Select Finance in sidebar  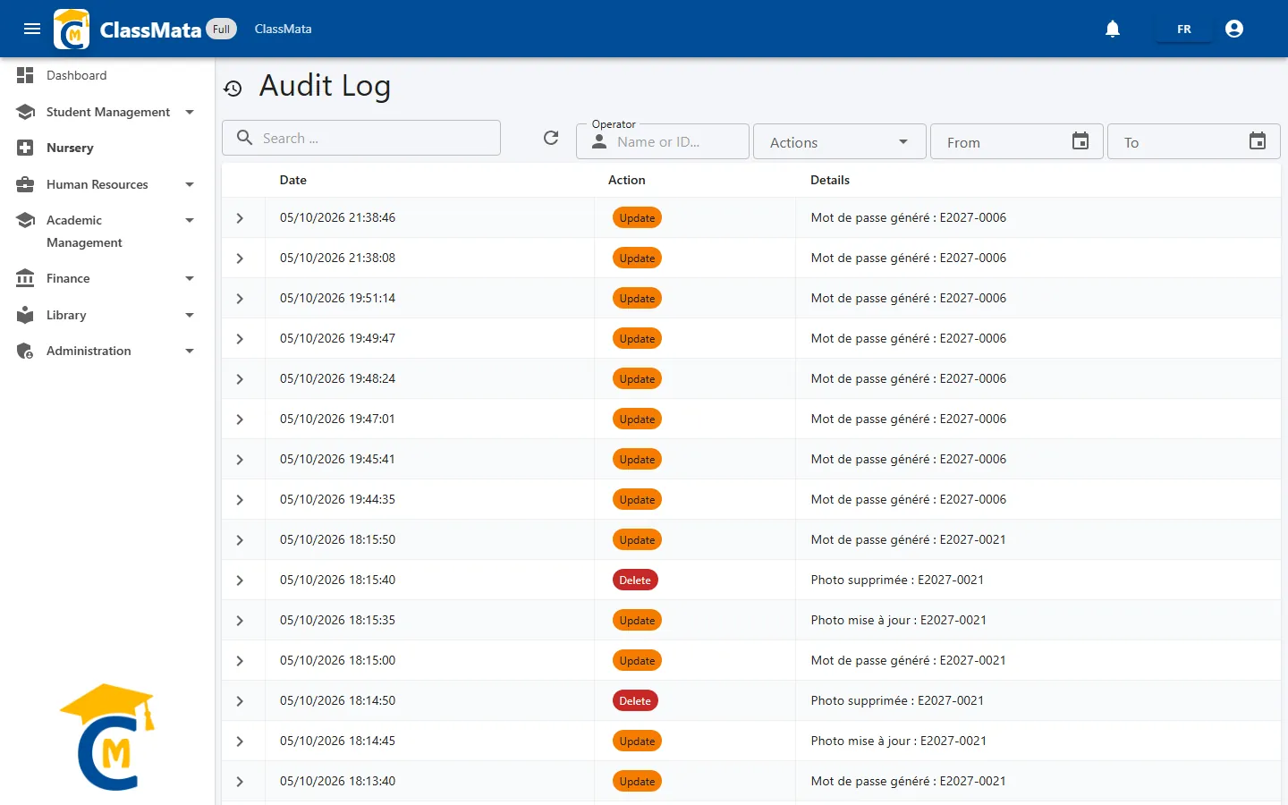tap(68, 278)
